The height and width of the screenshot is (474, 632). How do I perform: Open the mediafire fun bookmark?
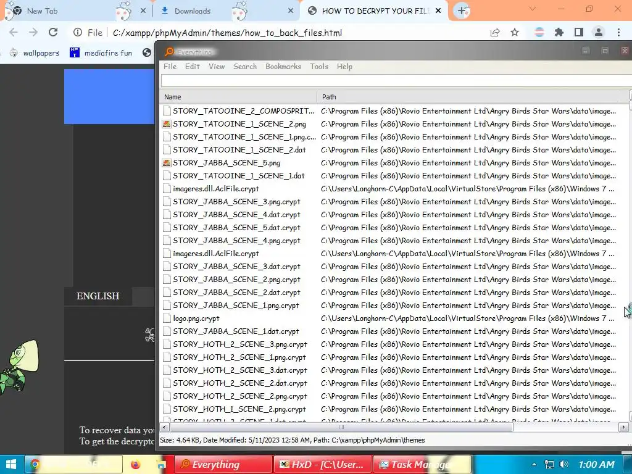click(101, 53)
